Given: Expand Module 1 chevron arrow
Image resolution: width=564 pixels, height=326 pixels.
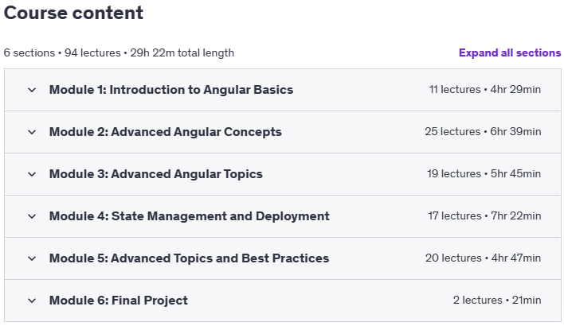Looking at the screenshot, I should tap(32, 90).
